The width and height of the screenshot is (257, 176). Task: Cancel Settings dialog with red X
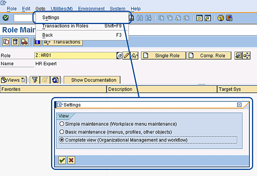pyautogui.click(x=71, y=160)
